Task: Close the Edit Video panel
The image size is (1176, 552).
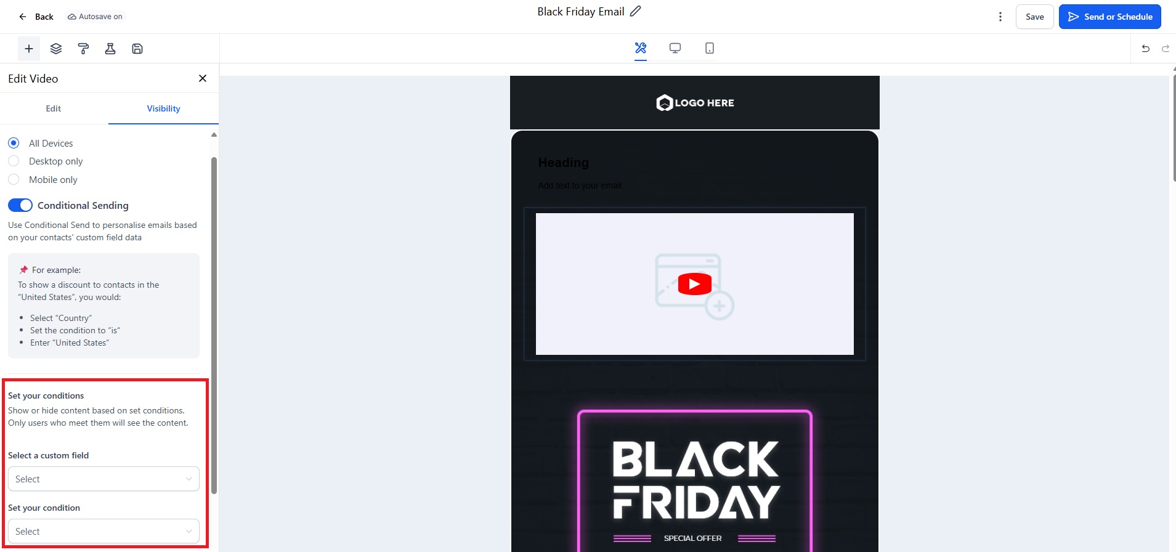Action: 203,78
